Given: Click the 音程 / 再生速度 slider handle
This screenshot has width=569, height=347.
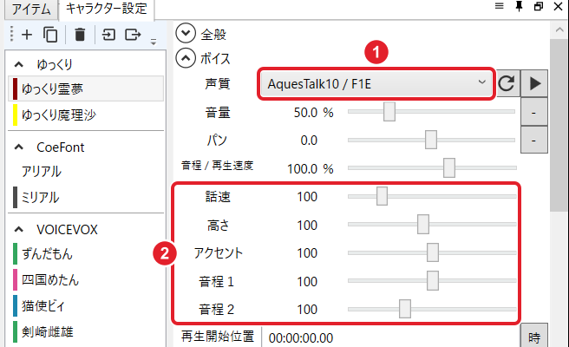Looking at the screenshot, I should [x=449, y=167].
